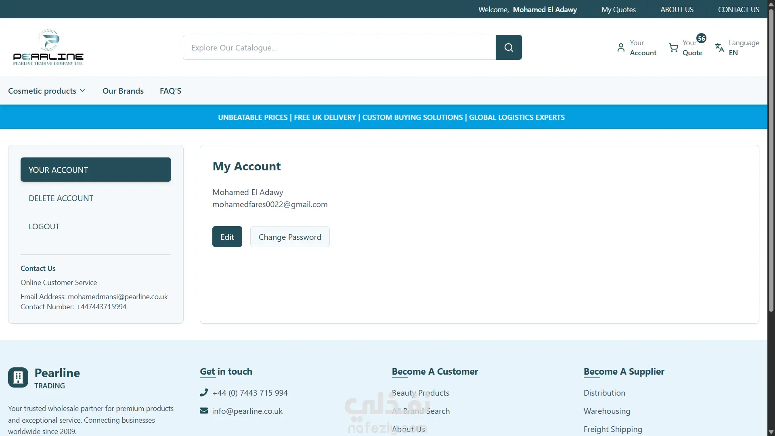Viewport: 775px width, 436px height.
Task: Click the sidebar Contact Us heading
Action: (x=38, y=268)
